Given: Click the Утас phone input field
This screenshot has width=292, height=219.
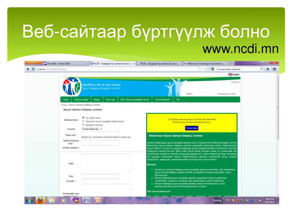Looking at the screenshot, I should (x=100, y=176).
